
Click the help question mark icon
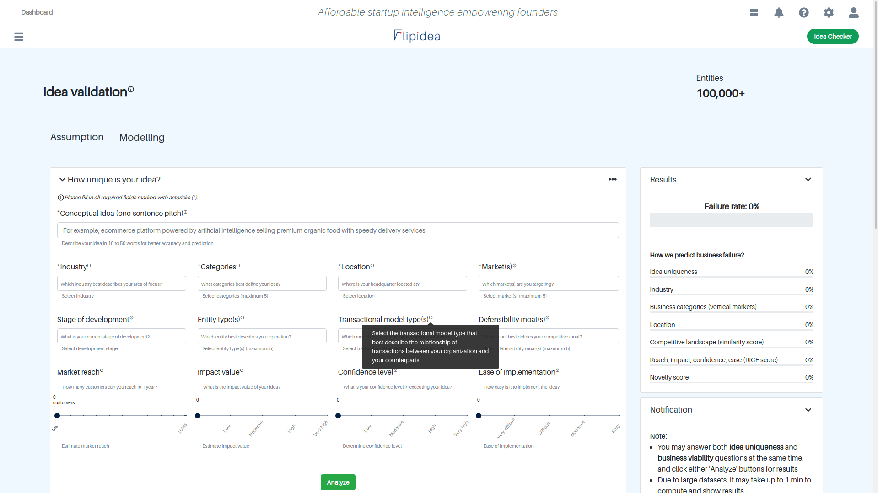tap(803, 12)
